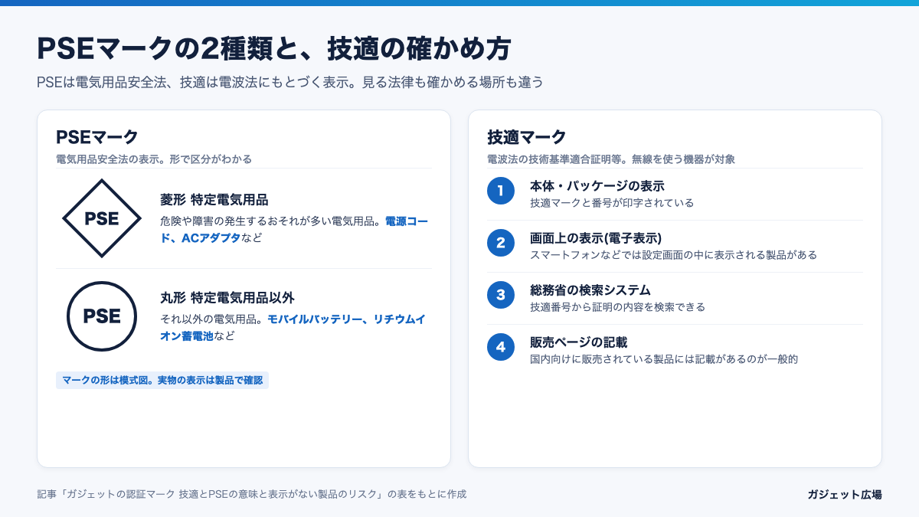919x517 pixels.
Task: Click the subtitle starting 'PSEは電気用品安全法'
Action: click(290, 82)
